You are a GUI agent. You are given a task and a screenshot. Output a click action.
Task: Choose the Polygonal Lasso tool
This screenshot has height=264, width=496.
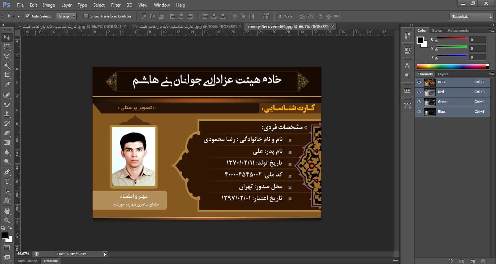click(x=7, y=56)
